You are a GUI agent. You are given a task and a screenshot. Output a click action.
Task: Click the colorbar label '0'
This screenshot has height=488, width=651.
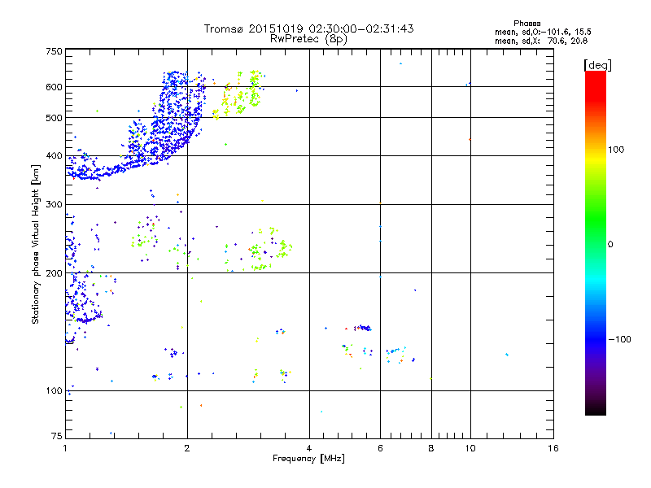pyautogui.click(x=610, y=244)
